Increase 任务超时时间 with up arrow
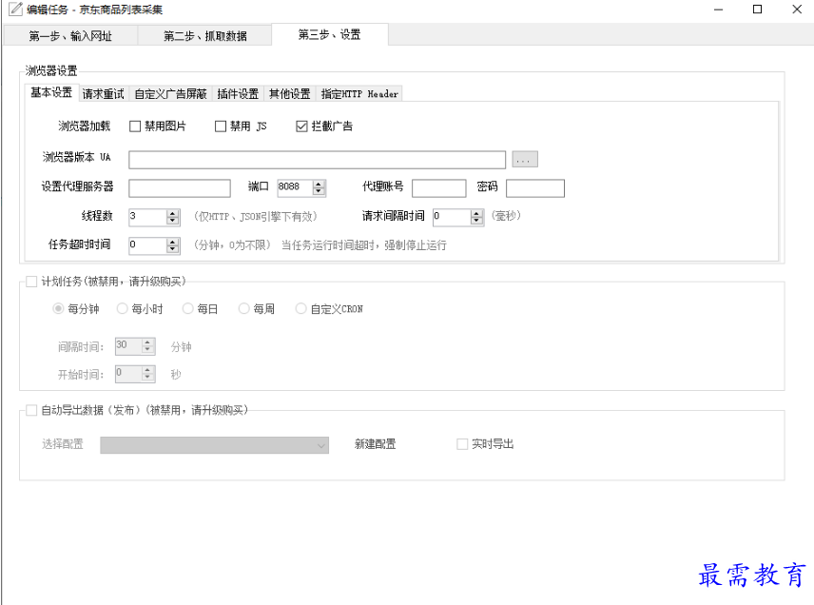Image resolution: width=814 pixels, height=605 pixels. 173,242
